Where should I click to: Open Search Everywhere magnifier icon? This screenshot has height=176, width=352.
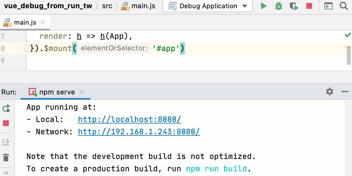(343, 6)
